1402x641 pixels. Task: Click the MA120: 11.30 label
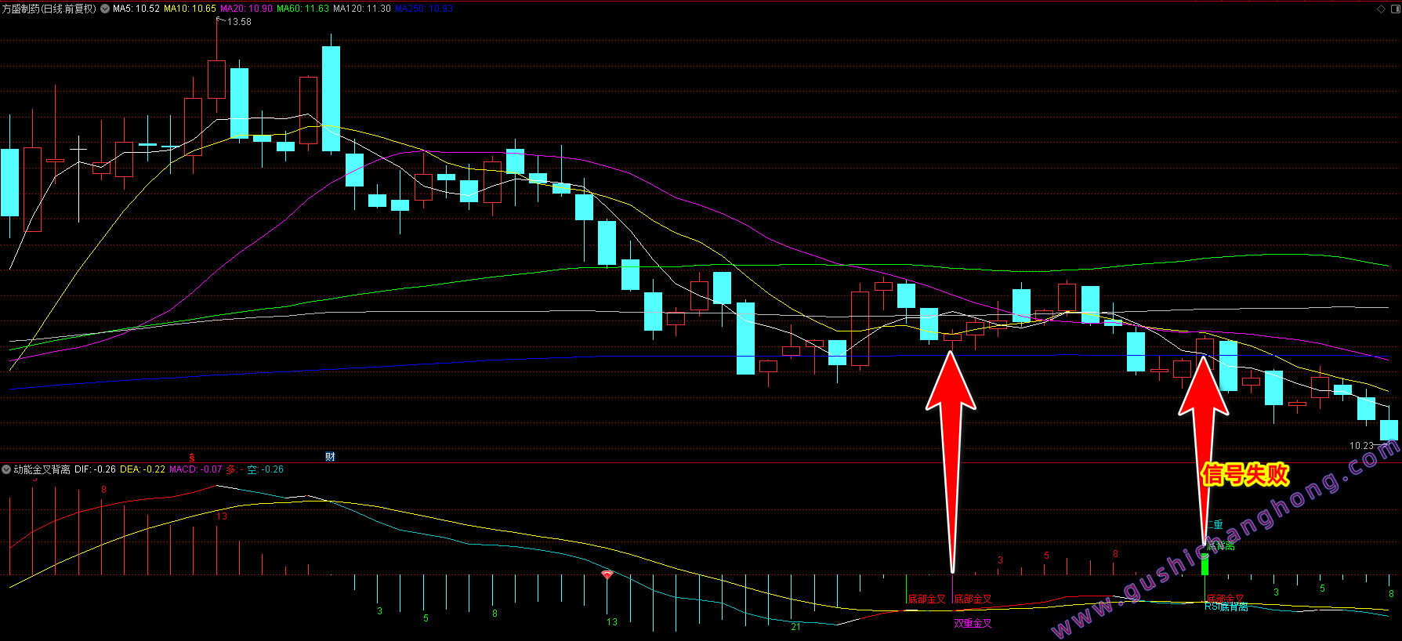tap(362, 9)
